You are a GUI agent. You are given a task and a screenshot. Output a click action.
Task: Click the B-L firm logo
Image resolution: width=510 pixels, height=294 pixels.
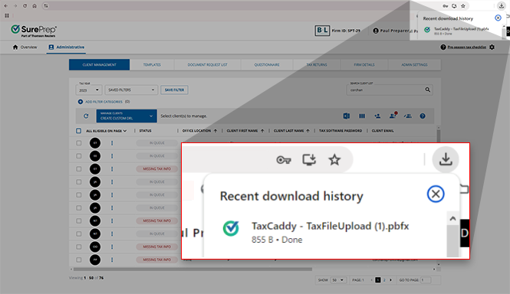(x=322, y=31)
